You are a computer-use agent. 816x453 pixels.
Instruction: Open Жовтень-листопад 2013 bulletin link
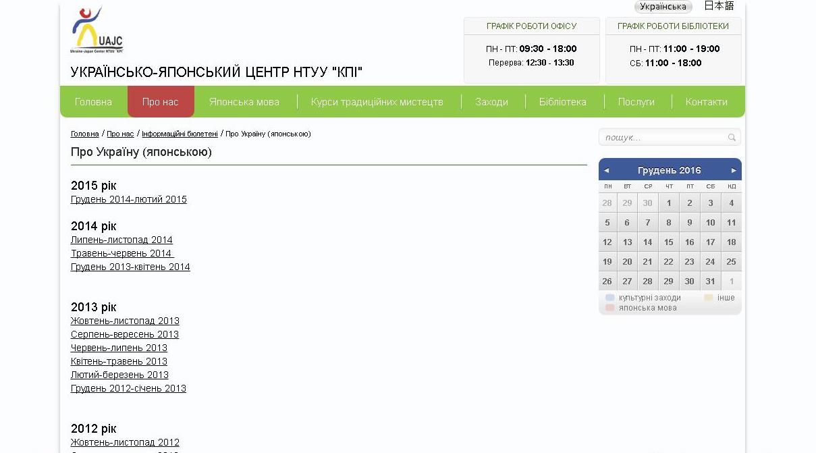click(125, 321)
